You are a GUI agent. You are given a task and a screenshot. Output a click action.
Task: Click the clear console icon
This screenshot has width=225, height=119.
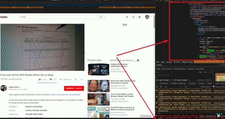click(x=161, y=87)
